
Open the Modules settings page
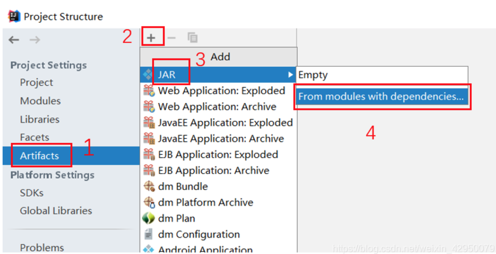point(40,101)
